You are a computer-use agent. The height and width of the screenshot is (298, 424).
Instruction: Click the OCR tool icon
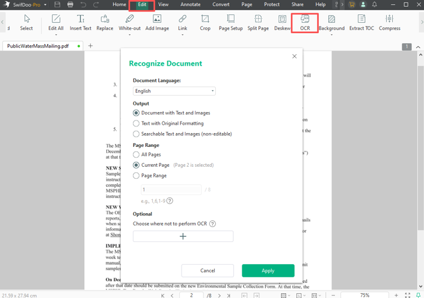[x=305, y=20]
